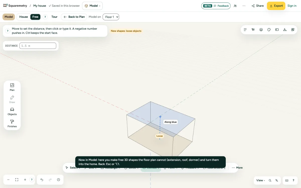Click the fit-to-screen icon
This screenshot has height=188, width=301.
point(17,180)
